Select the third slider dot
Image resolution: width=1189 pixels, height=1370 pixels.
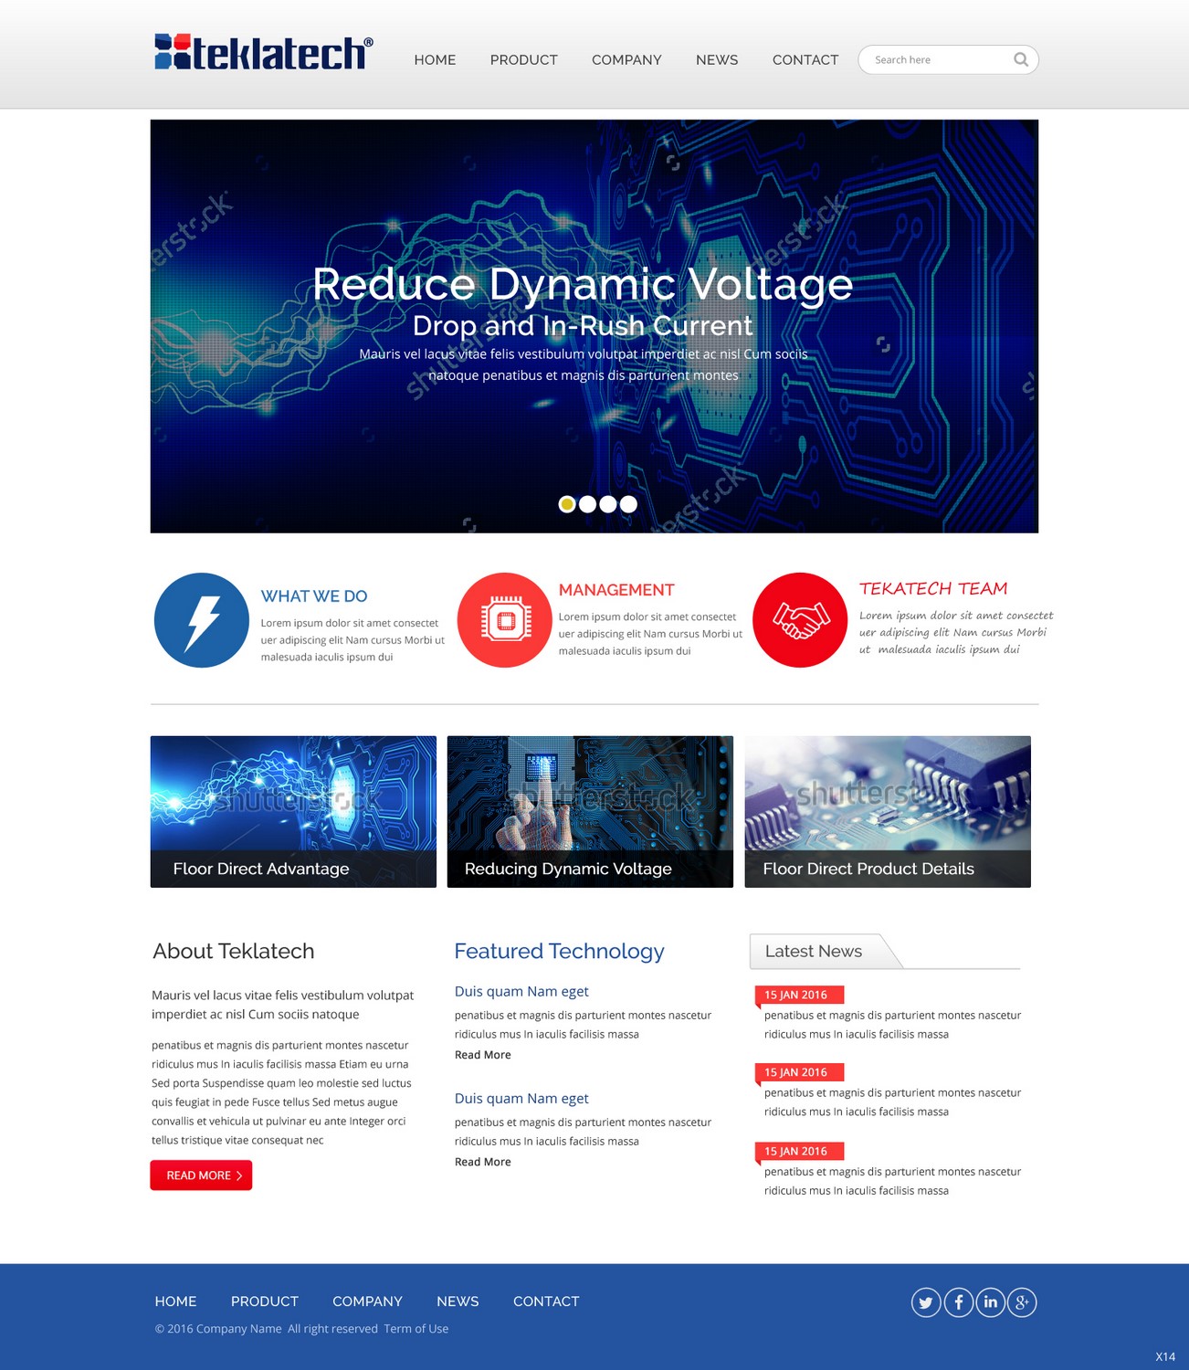[x=608, y=504]
